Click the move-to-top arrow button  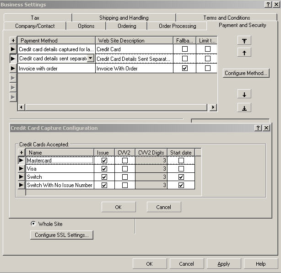tap(244, 41)
